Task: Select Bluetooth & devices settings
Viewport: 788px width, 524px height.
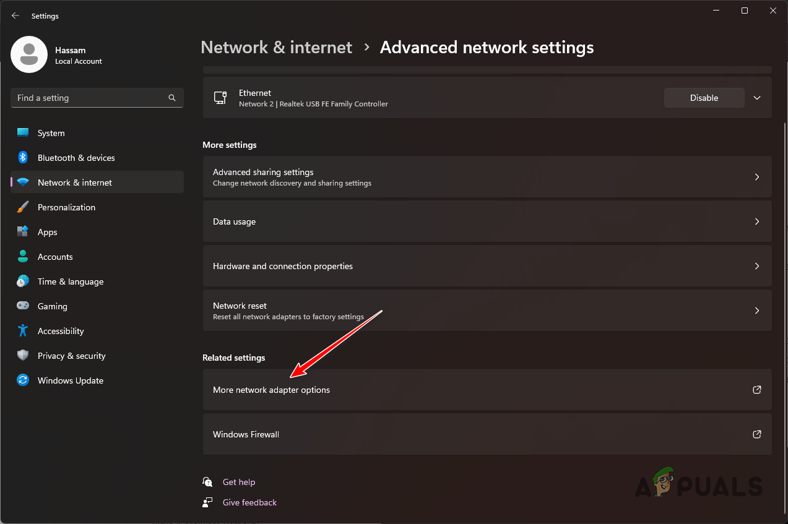Action: 76,157
